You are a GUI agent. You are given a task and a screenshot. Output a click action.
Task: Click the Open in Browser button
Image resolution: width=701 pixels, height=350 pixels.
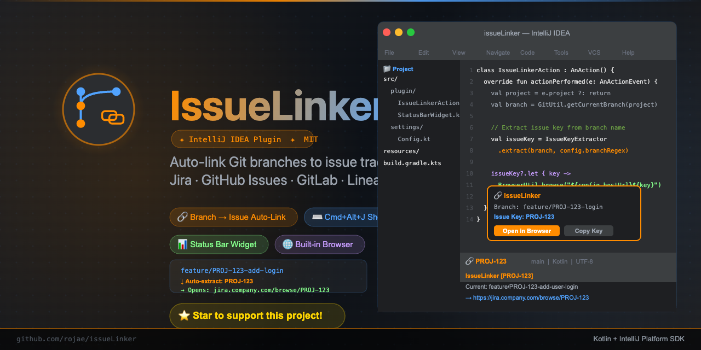click(x=527, y=231)
